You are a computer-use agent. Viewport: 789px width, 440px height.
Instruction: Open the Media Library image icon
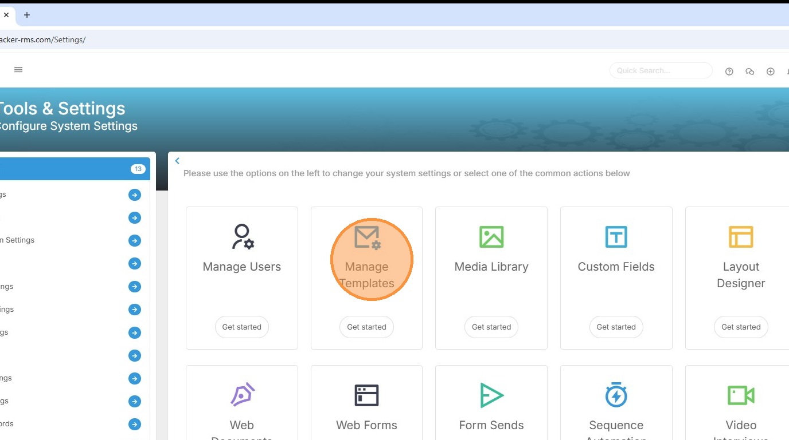tap(491, 236)
